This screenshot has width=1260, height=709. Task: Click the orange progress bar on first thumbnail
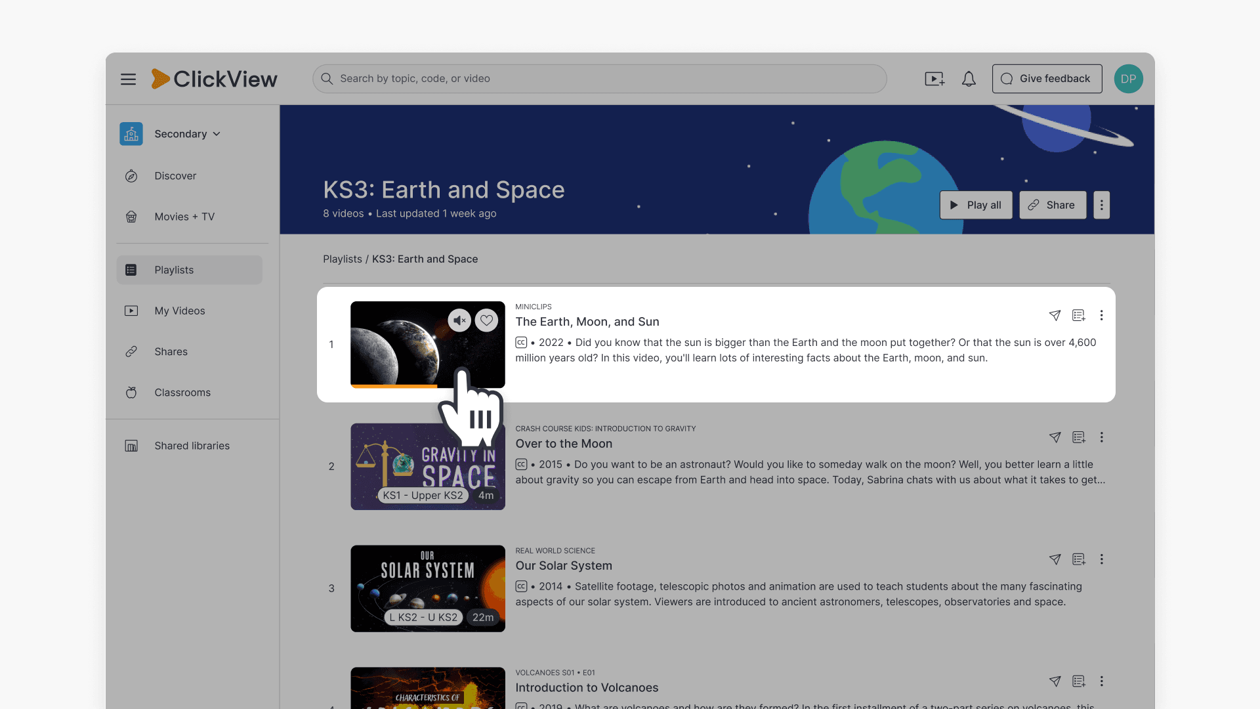coord(394,386)
